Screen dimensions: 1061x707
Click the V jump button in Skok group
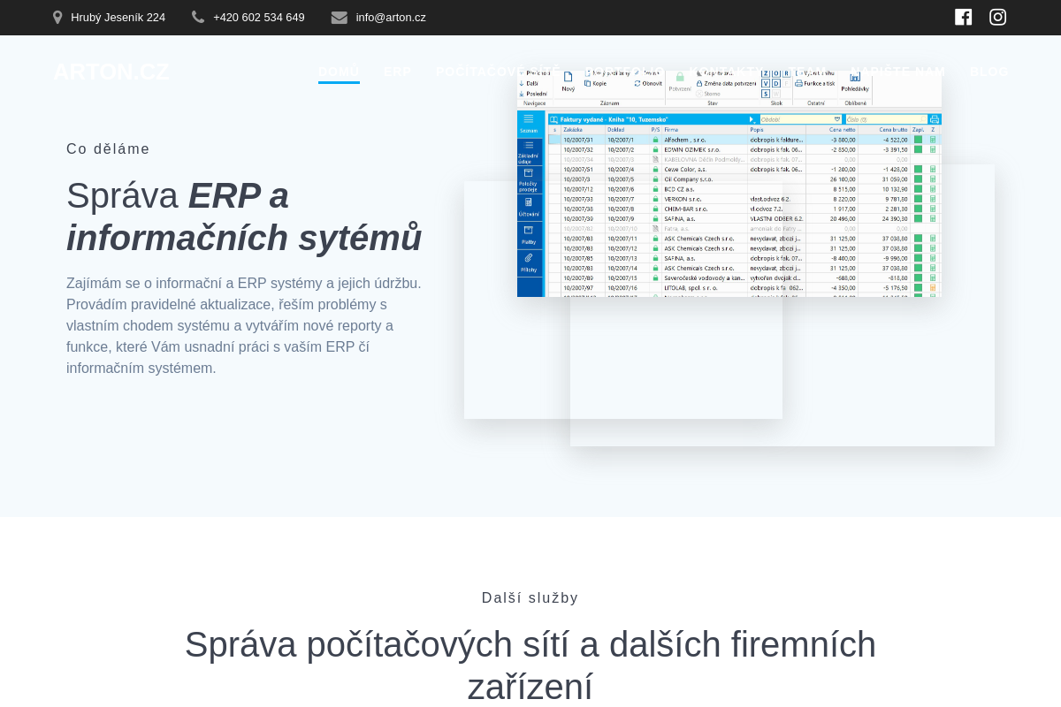pyautogui.click(x=765, y=83)
